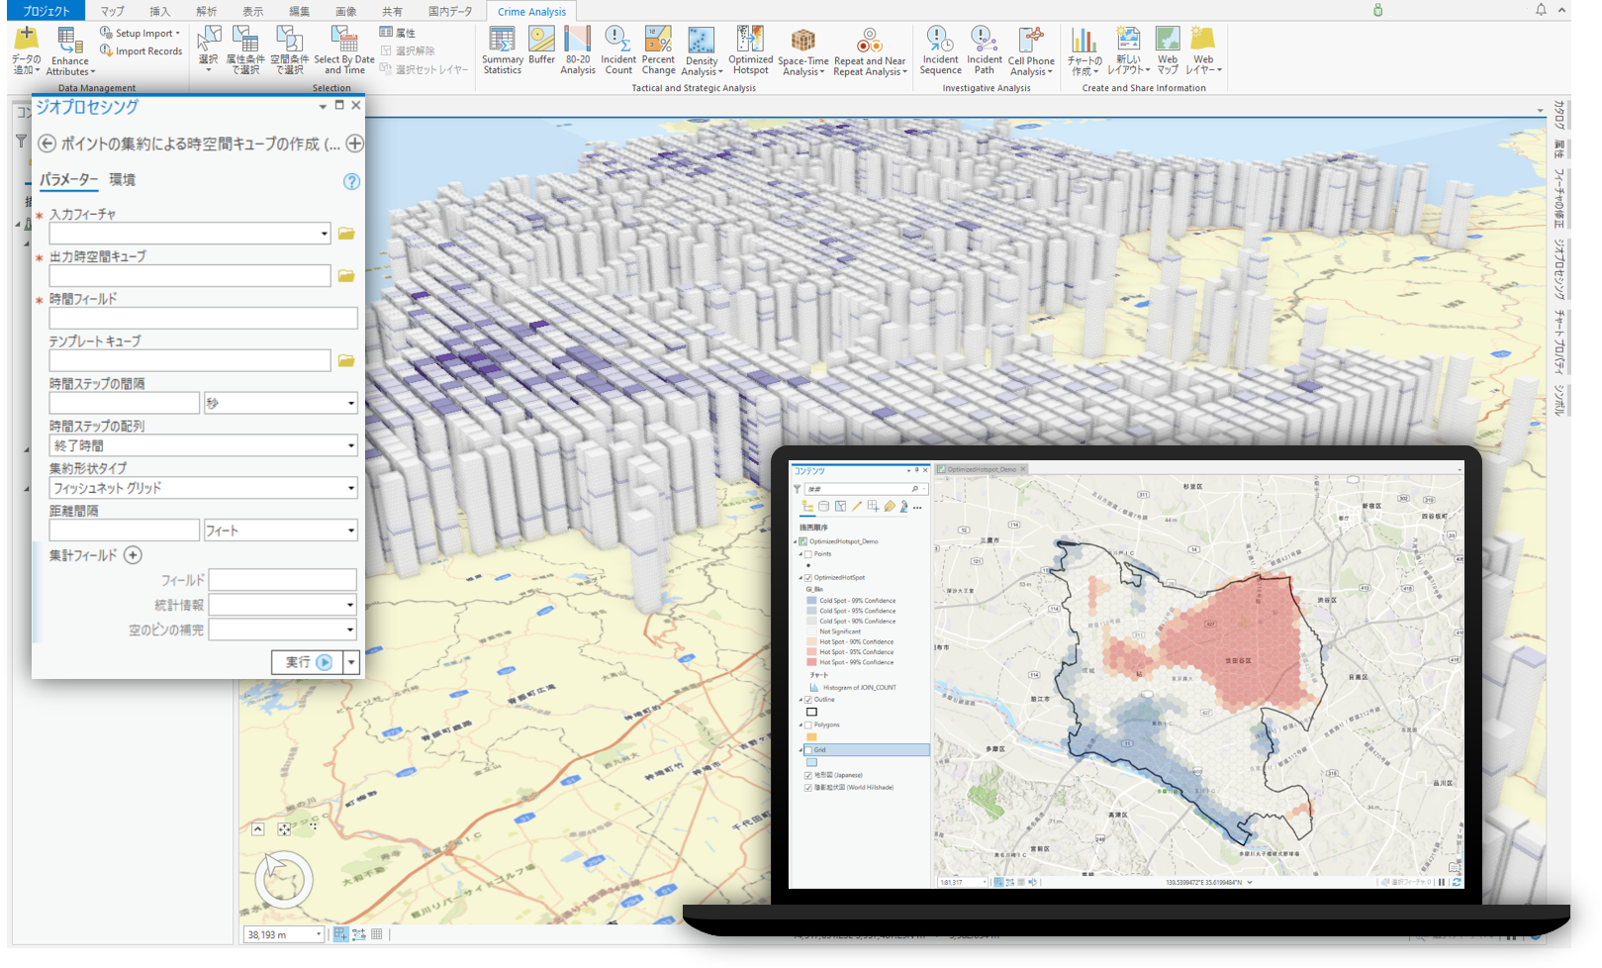Click the orange Polygons color swatch
The height and width of the screenshot is (968, 1602).
(811, 736)
